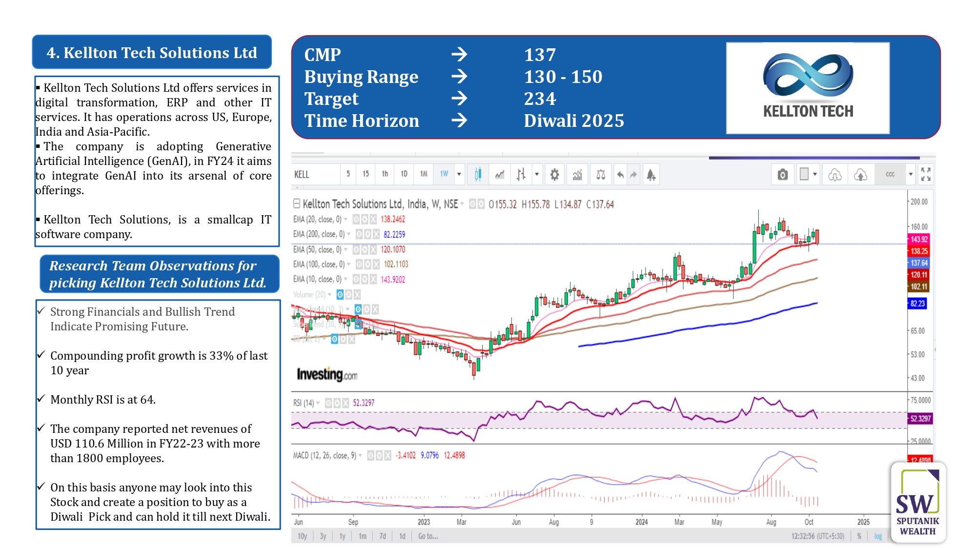Image resolution: width=976 pixels, height=549 pixels.
Task: Click the Go to... button
Action: coord(428,536)
